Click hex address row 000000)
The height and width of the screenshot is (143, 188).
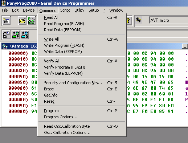[x=18, y=53]
